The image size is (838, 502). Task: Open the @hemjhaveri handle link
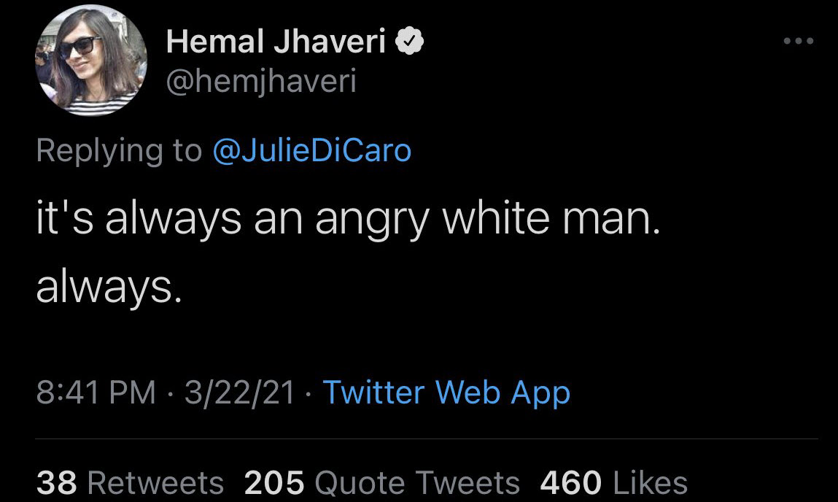point(261,82)
